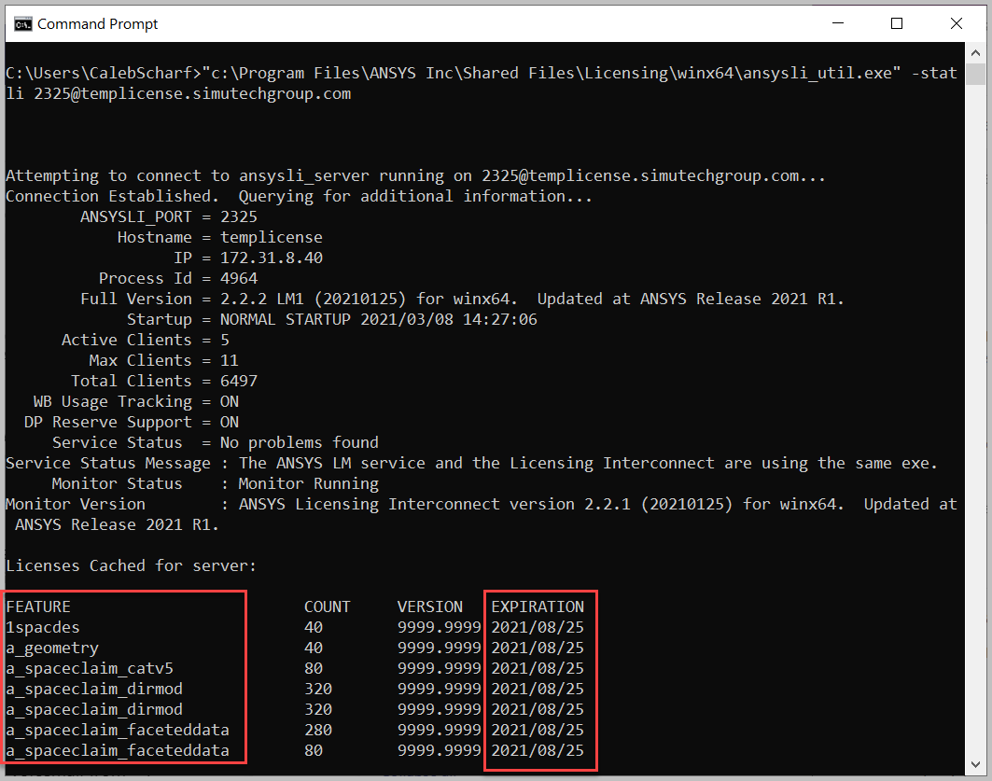Click the scrollbar up arrow
Image resolution: width=992 pixels, height=781 pixels.
976,53
